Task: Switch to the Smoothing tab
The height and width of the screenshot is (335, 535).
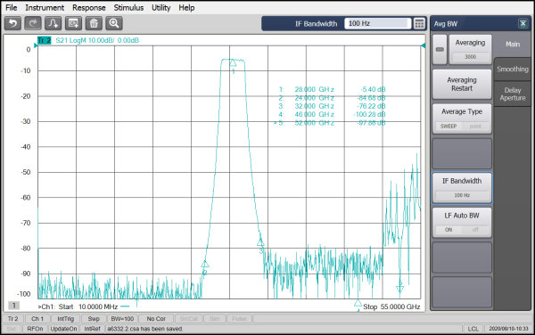Action: 513,69
